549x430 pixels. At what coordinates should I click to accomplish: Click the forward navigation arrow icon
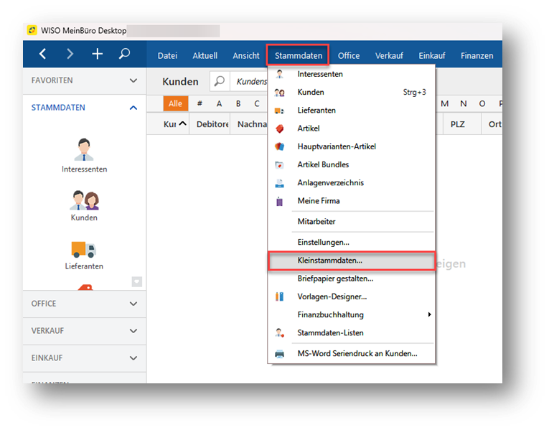click(x=70, y=55)
